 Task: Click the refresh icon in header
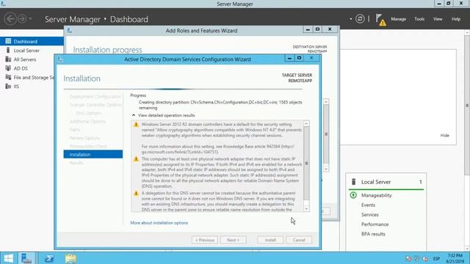coord(360,19)
